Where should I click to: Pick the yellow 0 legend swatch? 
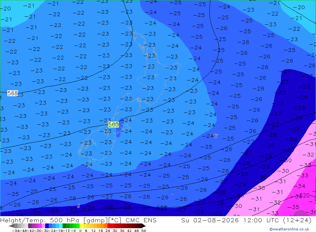(x=82, y=226)
